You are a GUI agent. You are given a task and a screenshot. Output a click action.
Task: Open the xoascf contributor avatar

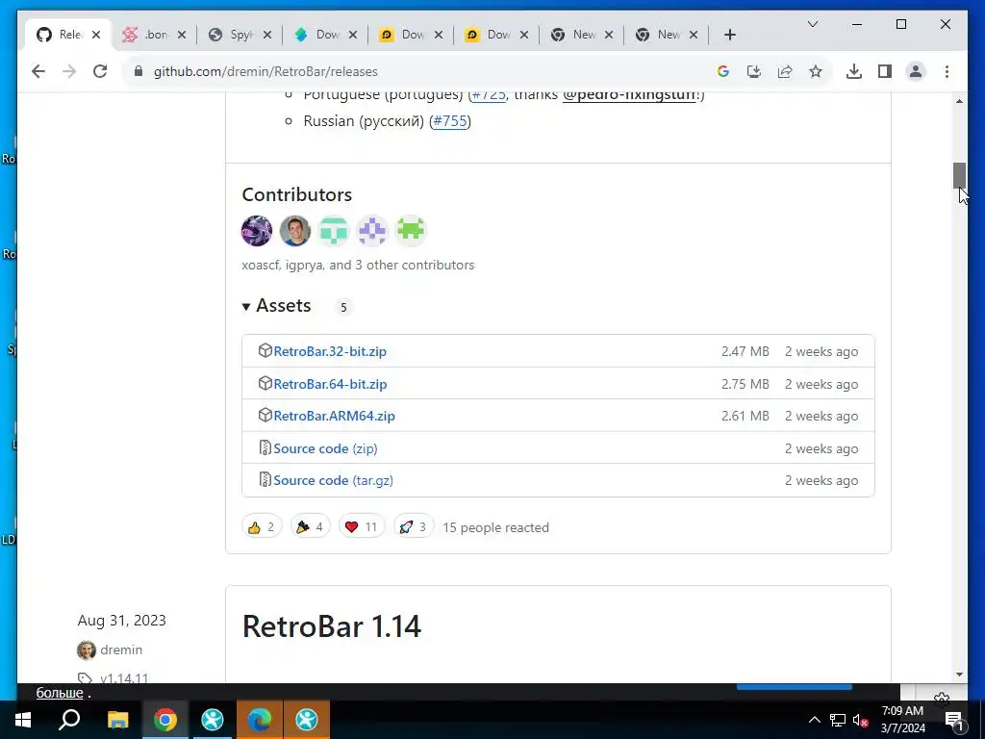pos(257,231)
